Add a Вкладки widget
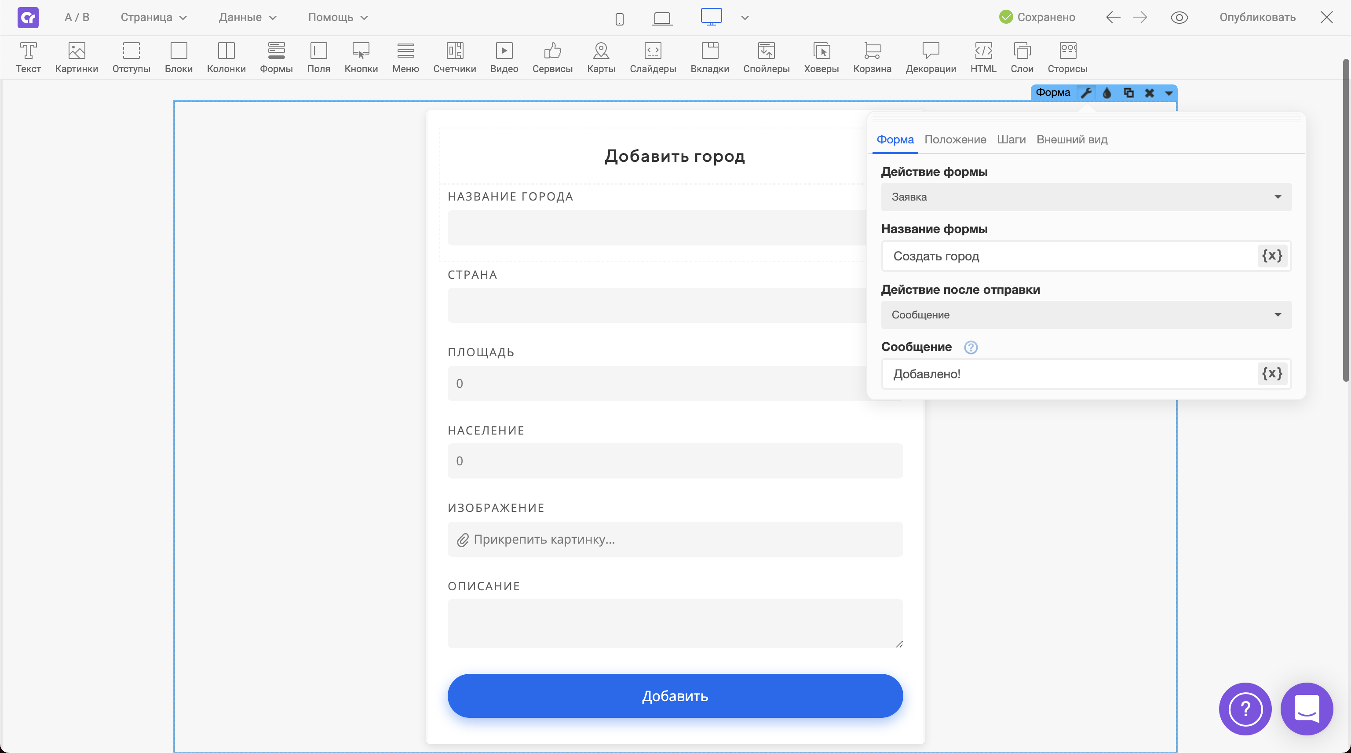This screenshot has width=1351, height=753. (710, 58)
